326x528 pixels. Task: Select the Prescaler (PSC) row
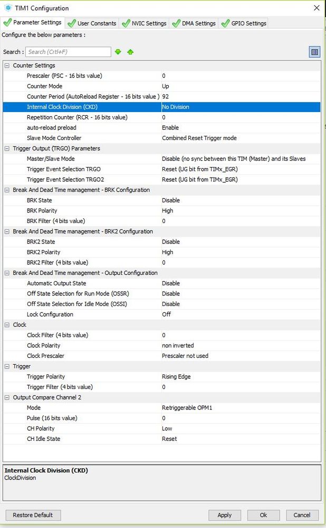161,76
